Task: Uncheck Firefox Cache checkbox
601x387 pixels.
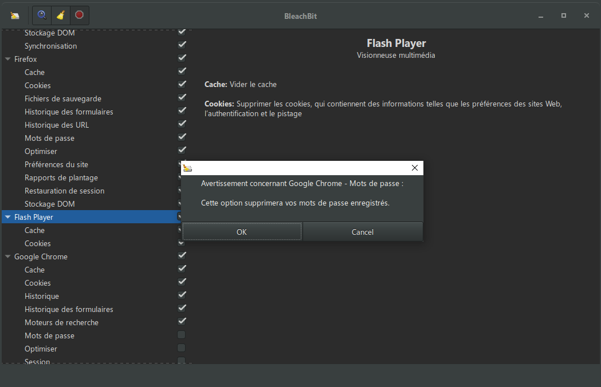Action: [x=182, y=71]
